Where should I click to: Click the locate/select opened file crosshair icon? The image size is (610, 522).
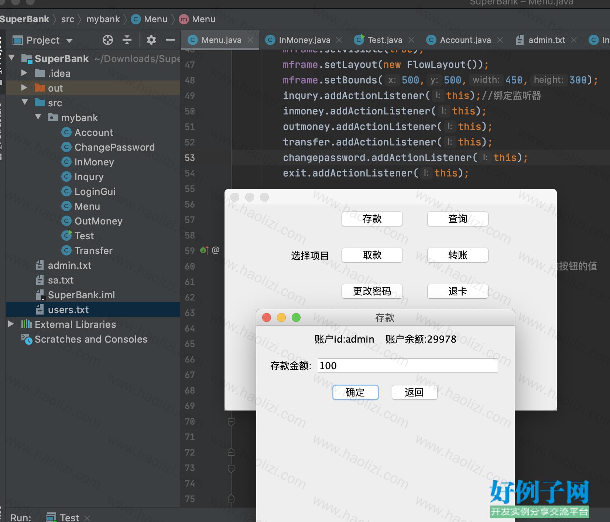pos(108,40)
